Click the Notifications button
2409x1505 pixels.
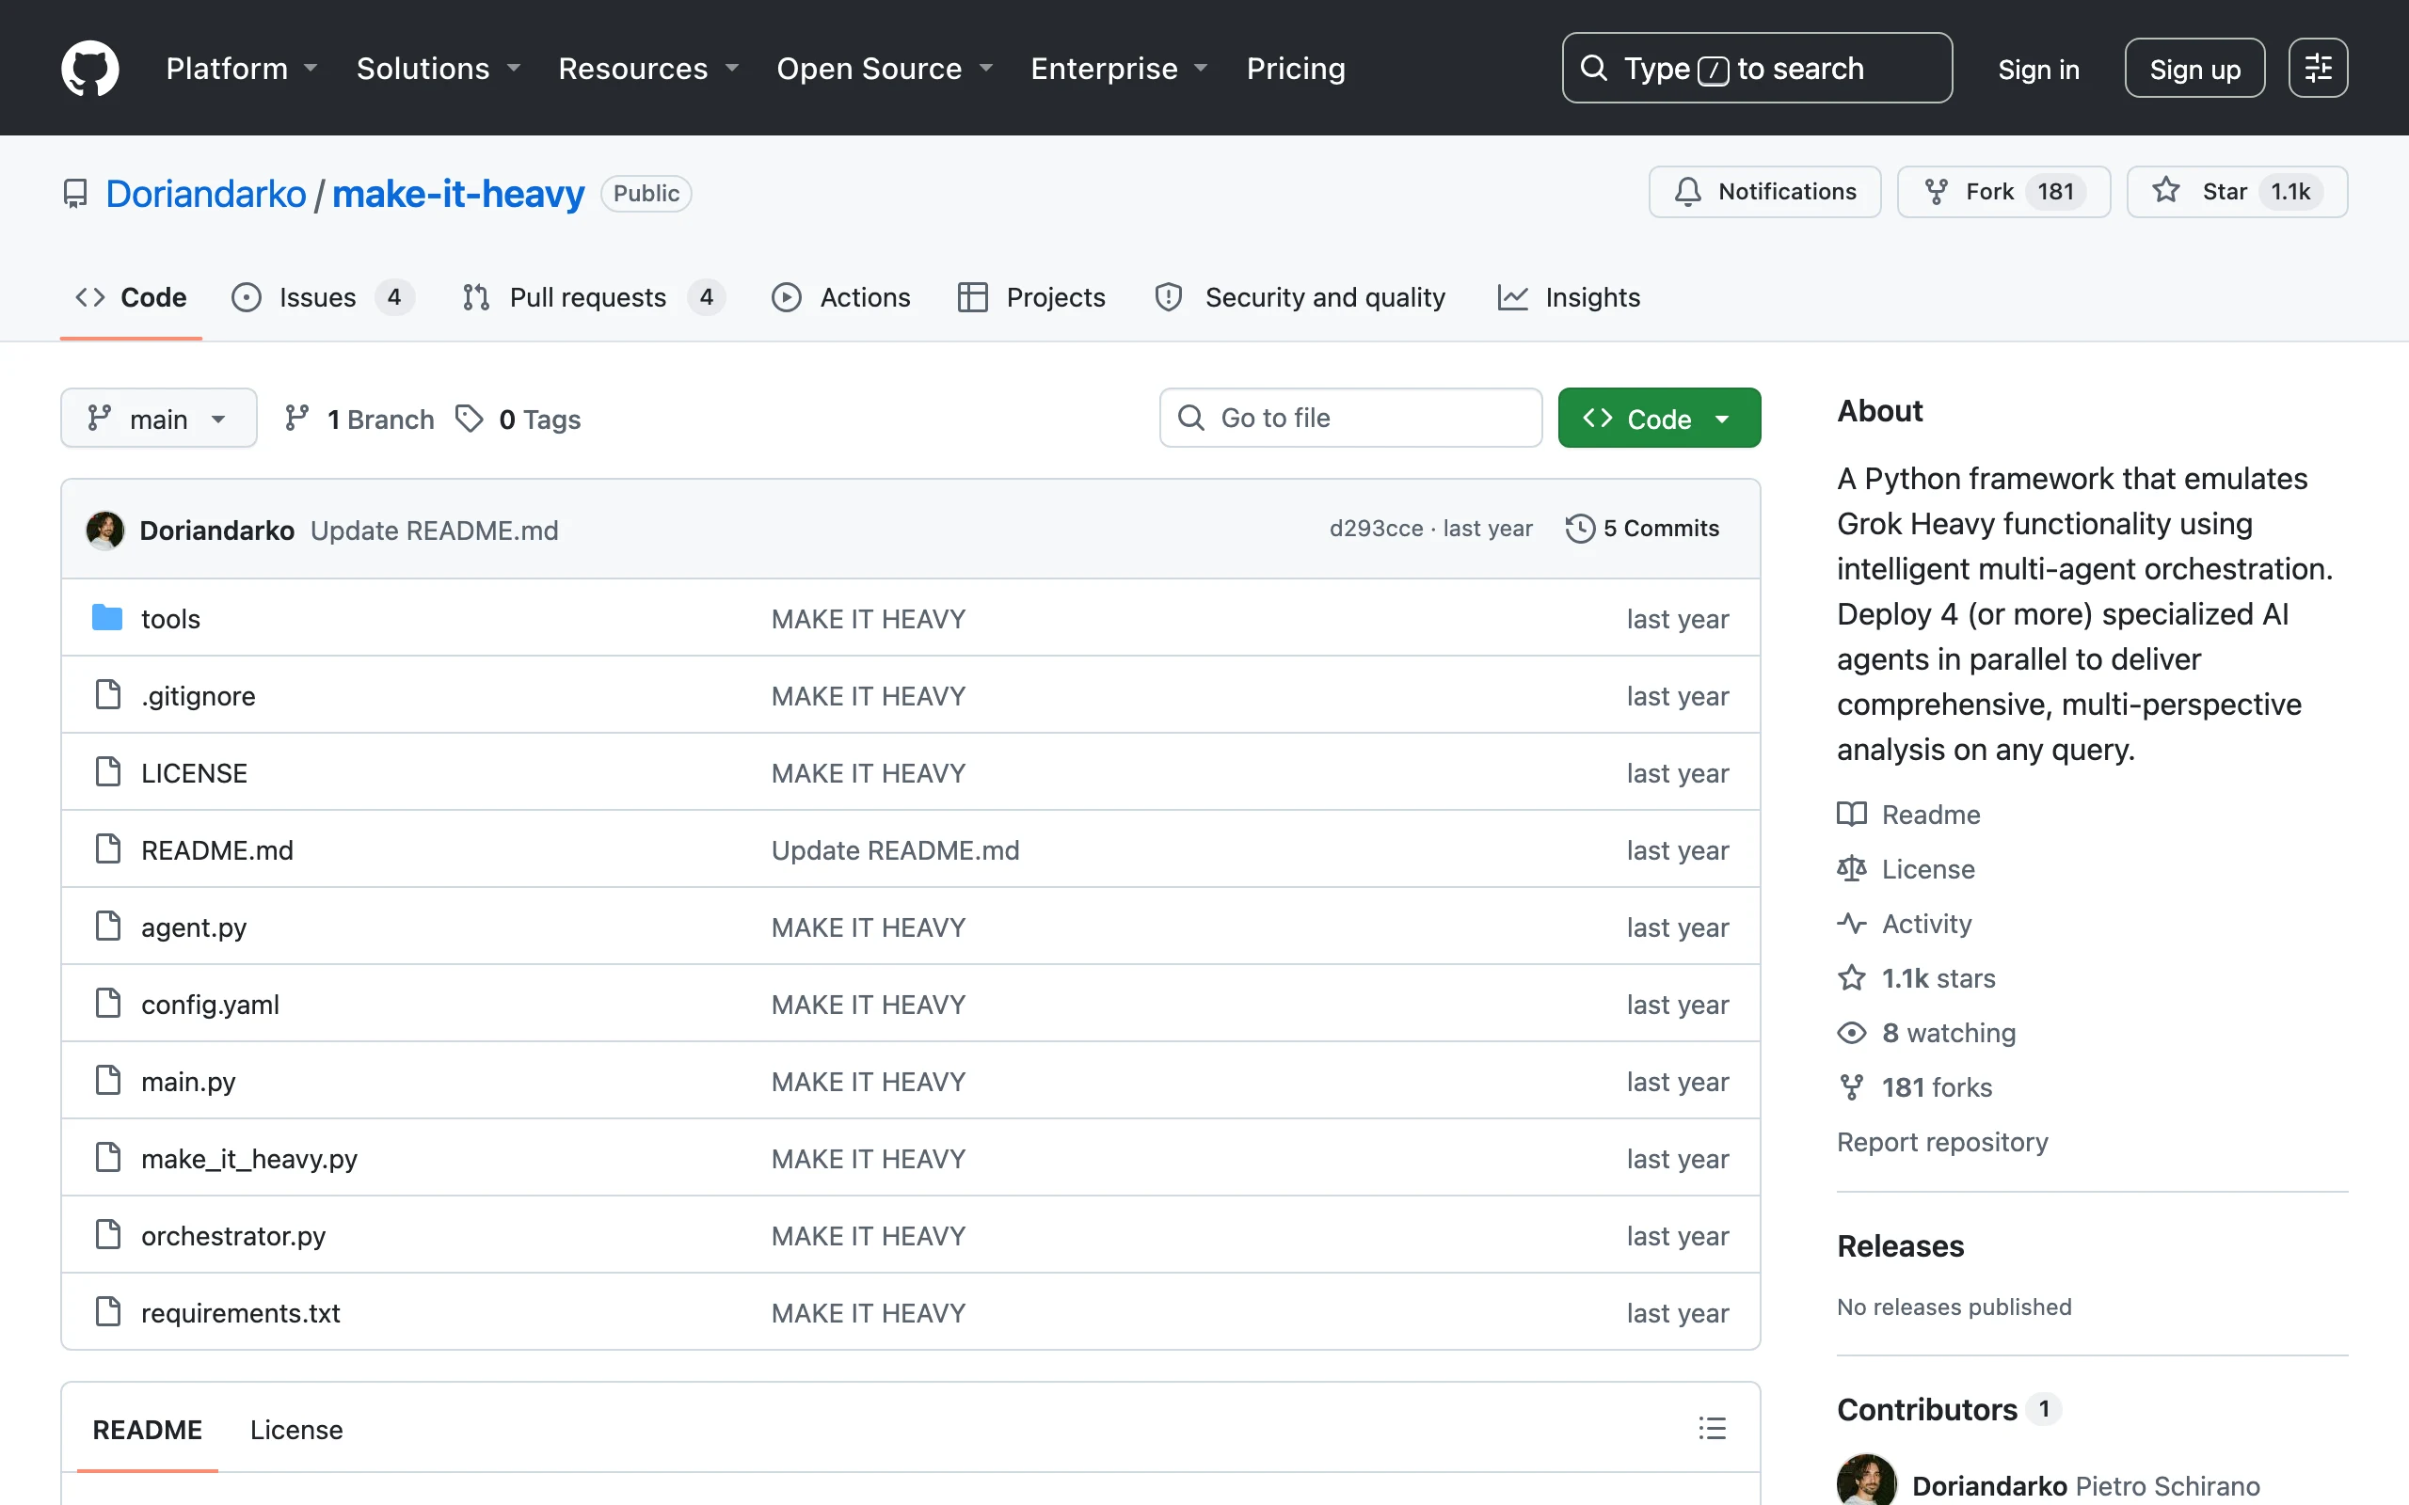point(1764,191)
